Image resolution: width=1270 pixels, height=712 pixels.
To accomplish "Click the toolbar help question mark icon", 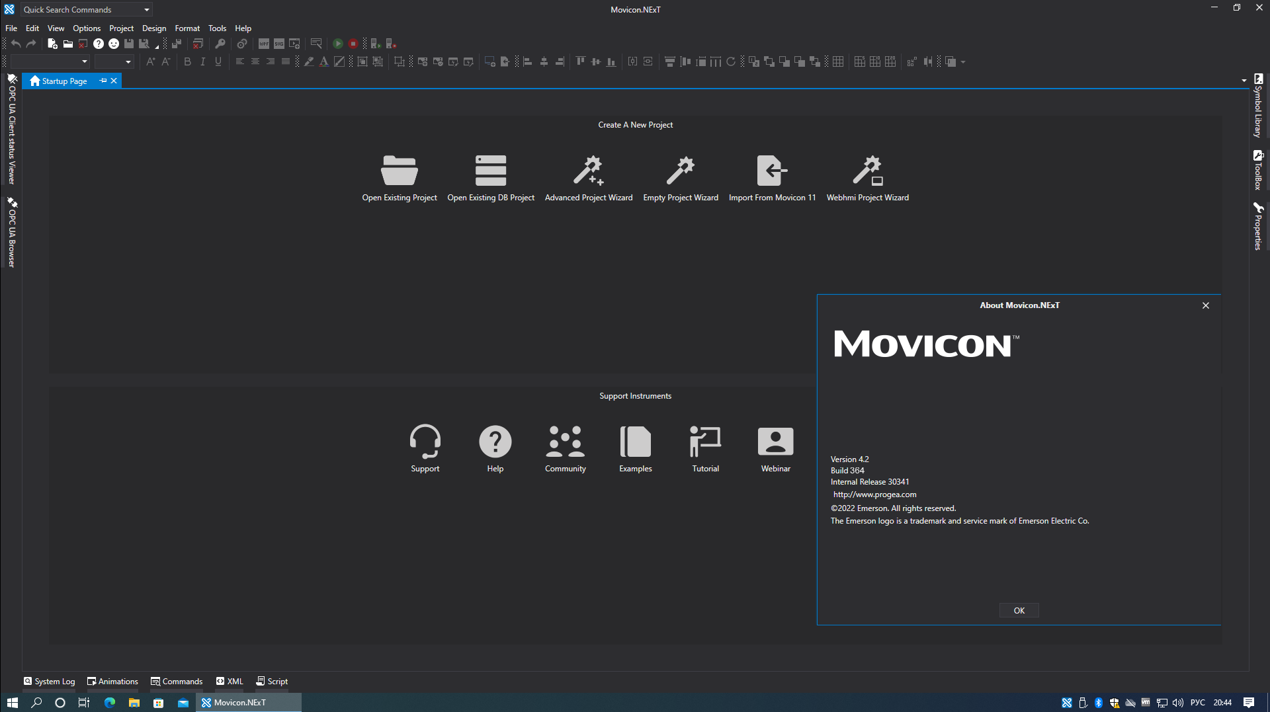I will click(x=99, y=44).
